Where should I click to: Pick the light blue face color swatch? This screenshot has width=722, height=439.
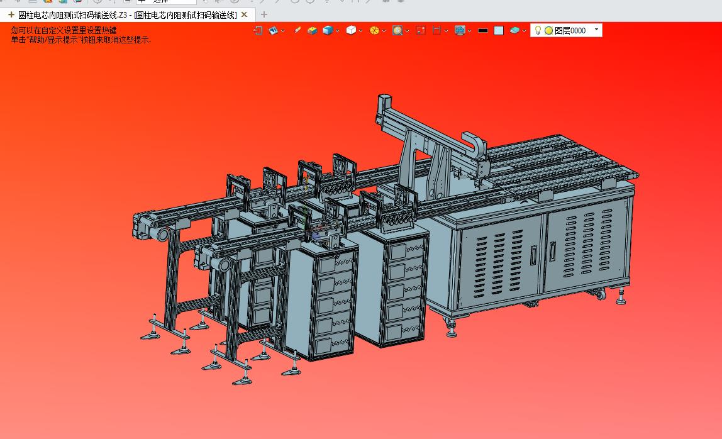tap(499, 30)
